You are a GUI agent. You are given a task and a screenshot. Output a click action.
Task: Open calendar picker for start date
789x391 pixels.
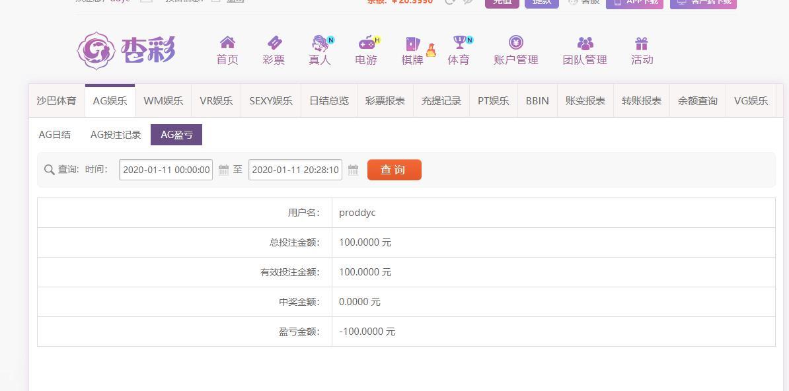point(223,170)
